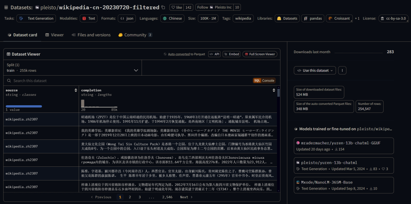411x204 pixels.
Task: Select the Chinese language tag
Action: point(172,18)
